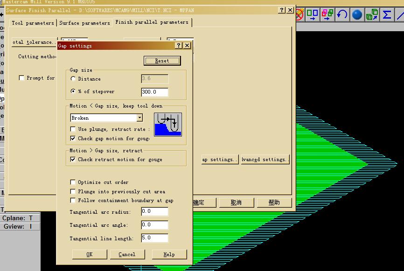Click the Undo curved-arrow toolbar icon
404x271 pixels.
(342, 14)
